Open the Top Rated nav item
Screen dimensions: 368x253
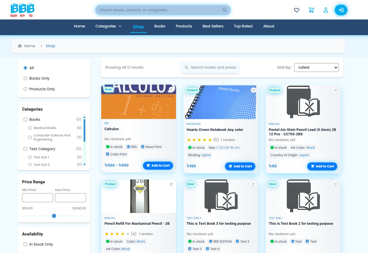click(243, 26)
